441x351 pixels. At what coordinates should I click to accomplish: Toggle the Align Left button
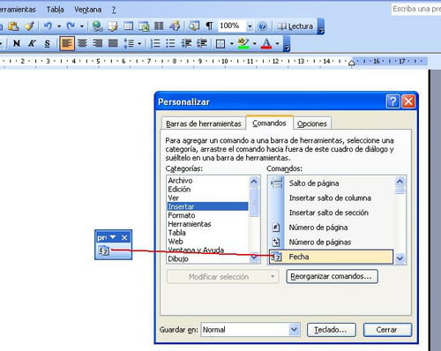pos(67,43)
